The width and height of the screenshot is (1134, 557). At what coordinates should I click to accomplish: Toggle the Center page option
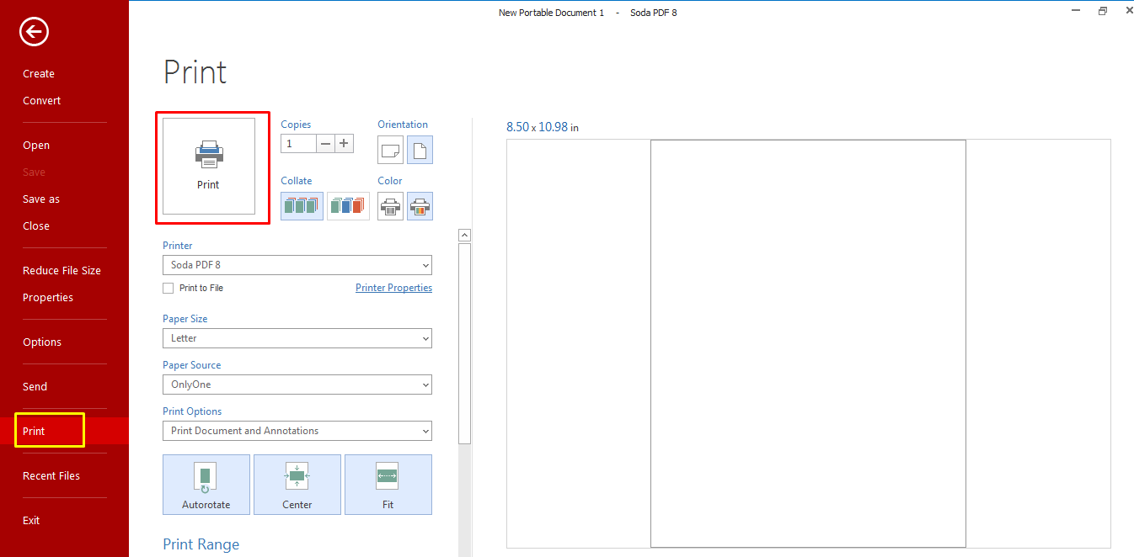297,485
